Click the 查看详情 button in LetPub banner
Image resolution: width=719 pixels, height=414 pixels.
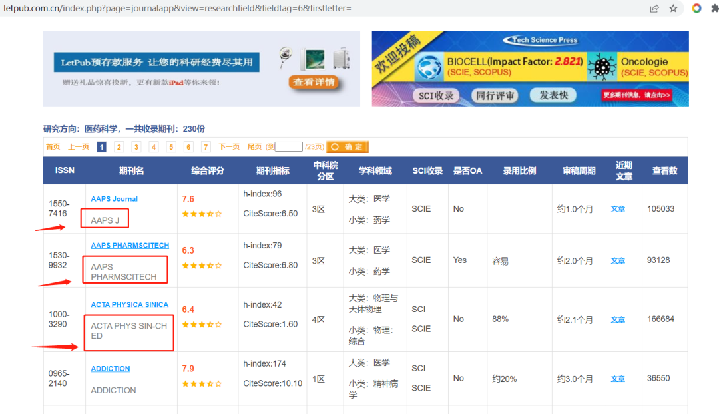click(314, 82)
